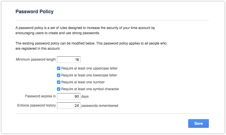This screenshot has width=226, height=135.
Task: Click the 'Enforce password history' label
Action: [x=37, y=105]
